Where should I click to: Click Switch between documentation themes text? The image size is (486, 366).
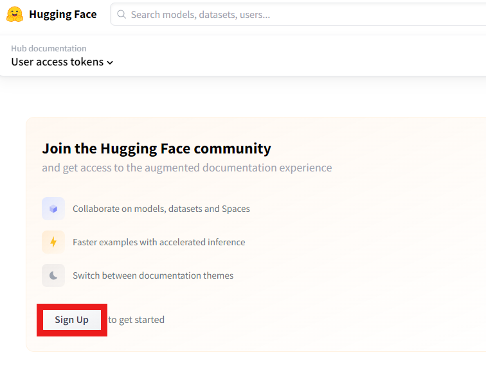pos(153,275)
